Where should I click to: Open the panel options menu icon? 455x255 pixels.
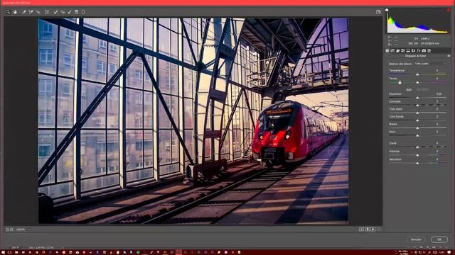(449, 56)
